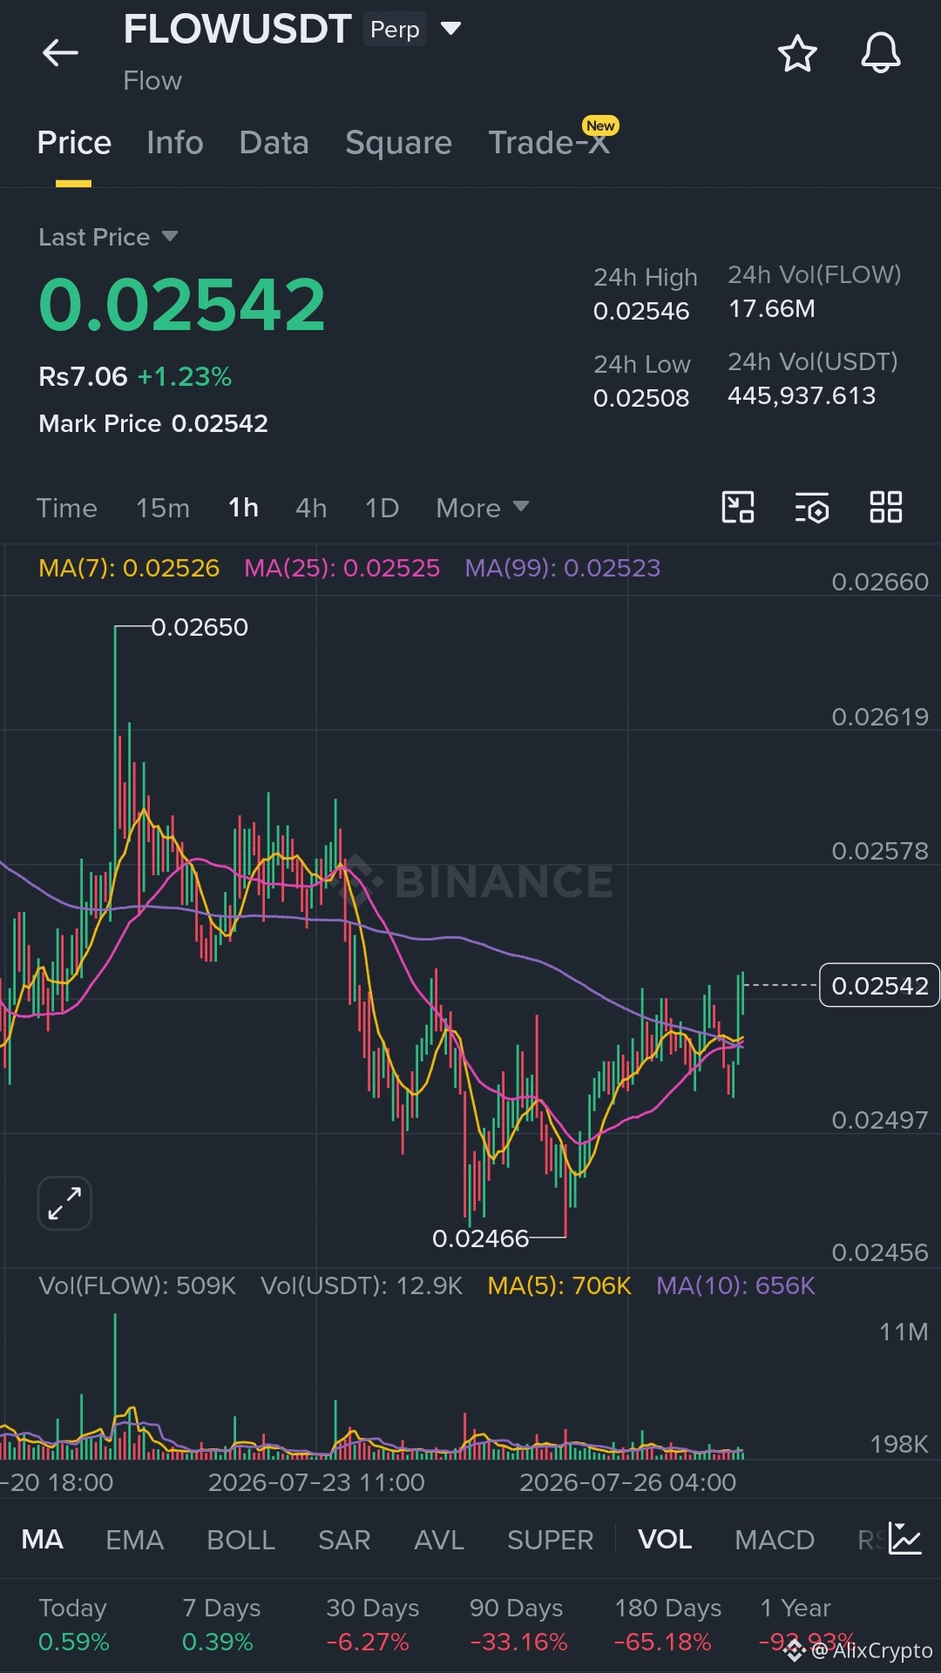This screenshot has height=1673, width=941.
Task: Tap the MA(25): 0.02525 legend
Action: [342, 568]
